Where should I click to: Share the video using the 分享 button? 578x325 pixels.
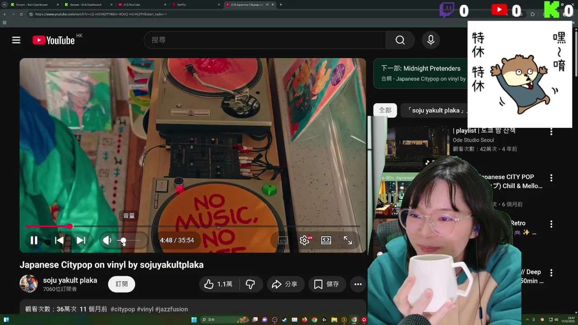(284, 284)
